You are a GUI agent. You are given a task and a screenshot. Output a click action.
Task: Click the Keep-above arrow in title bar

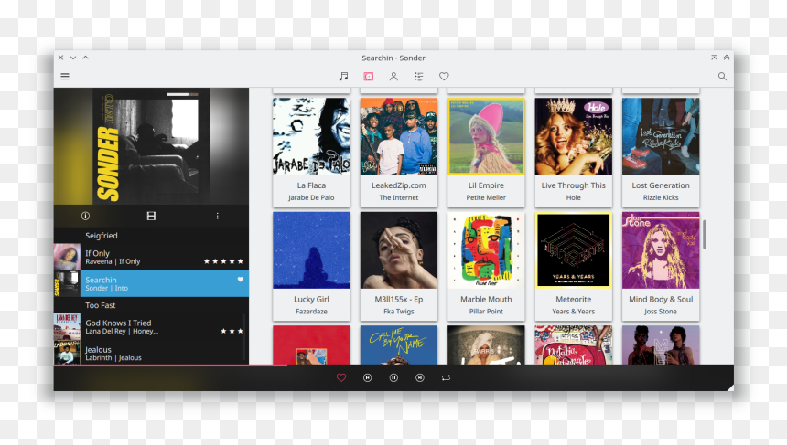[x=714, y=58]
